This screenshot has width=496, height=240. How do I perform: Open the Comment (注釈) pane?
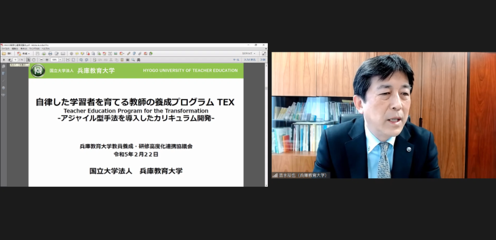(x=263, y=59)
